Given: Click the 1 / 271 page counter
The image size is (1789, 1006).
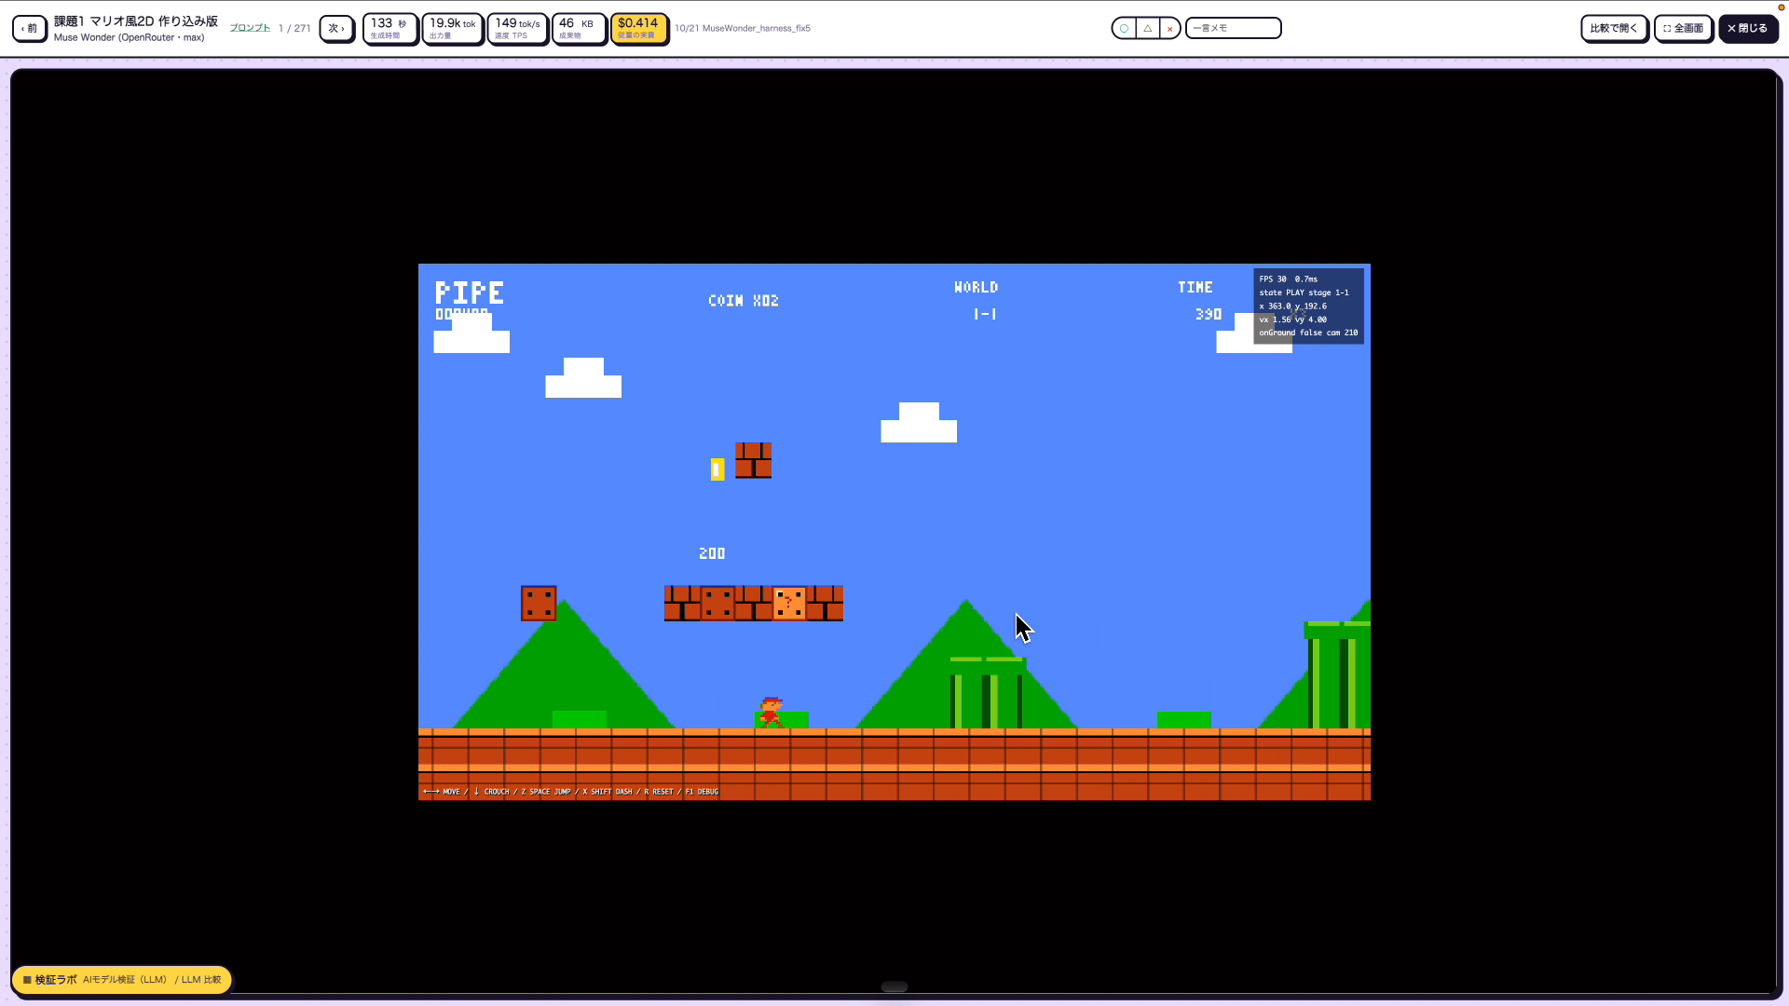Looking at the screenshot, I should pos(294,28).
